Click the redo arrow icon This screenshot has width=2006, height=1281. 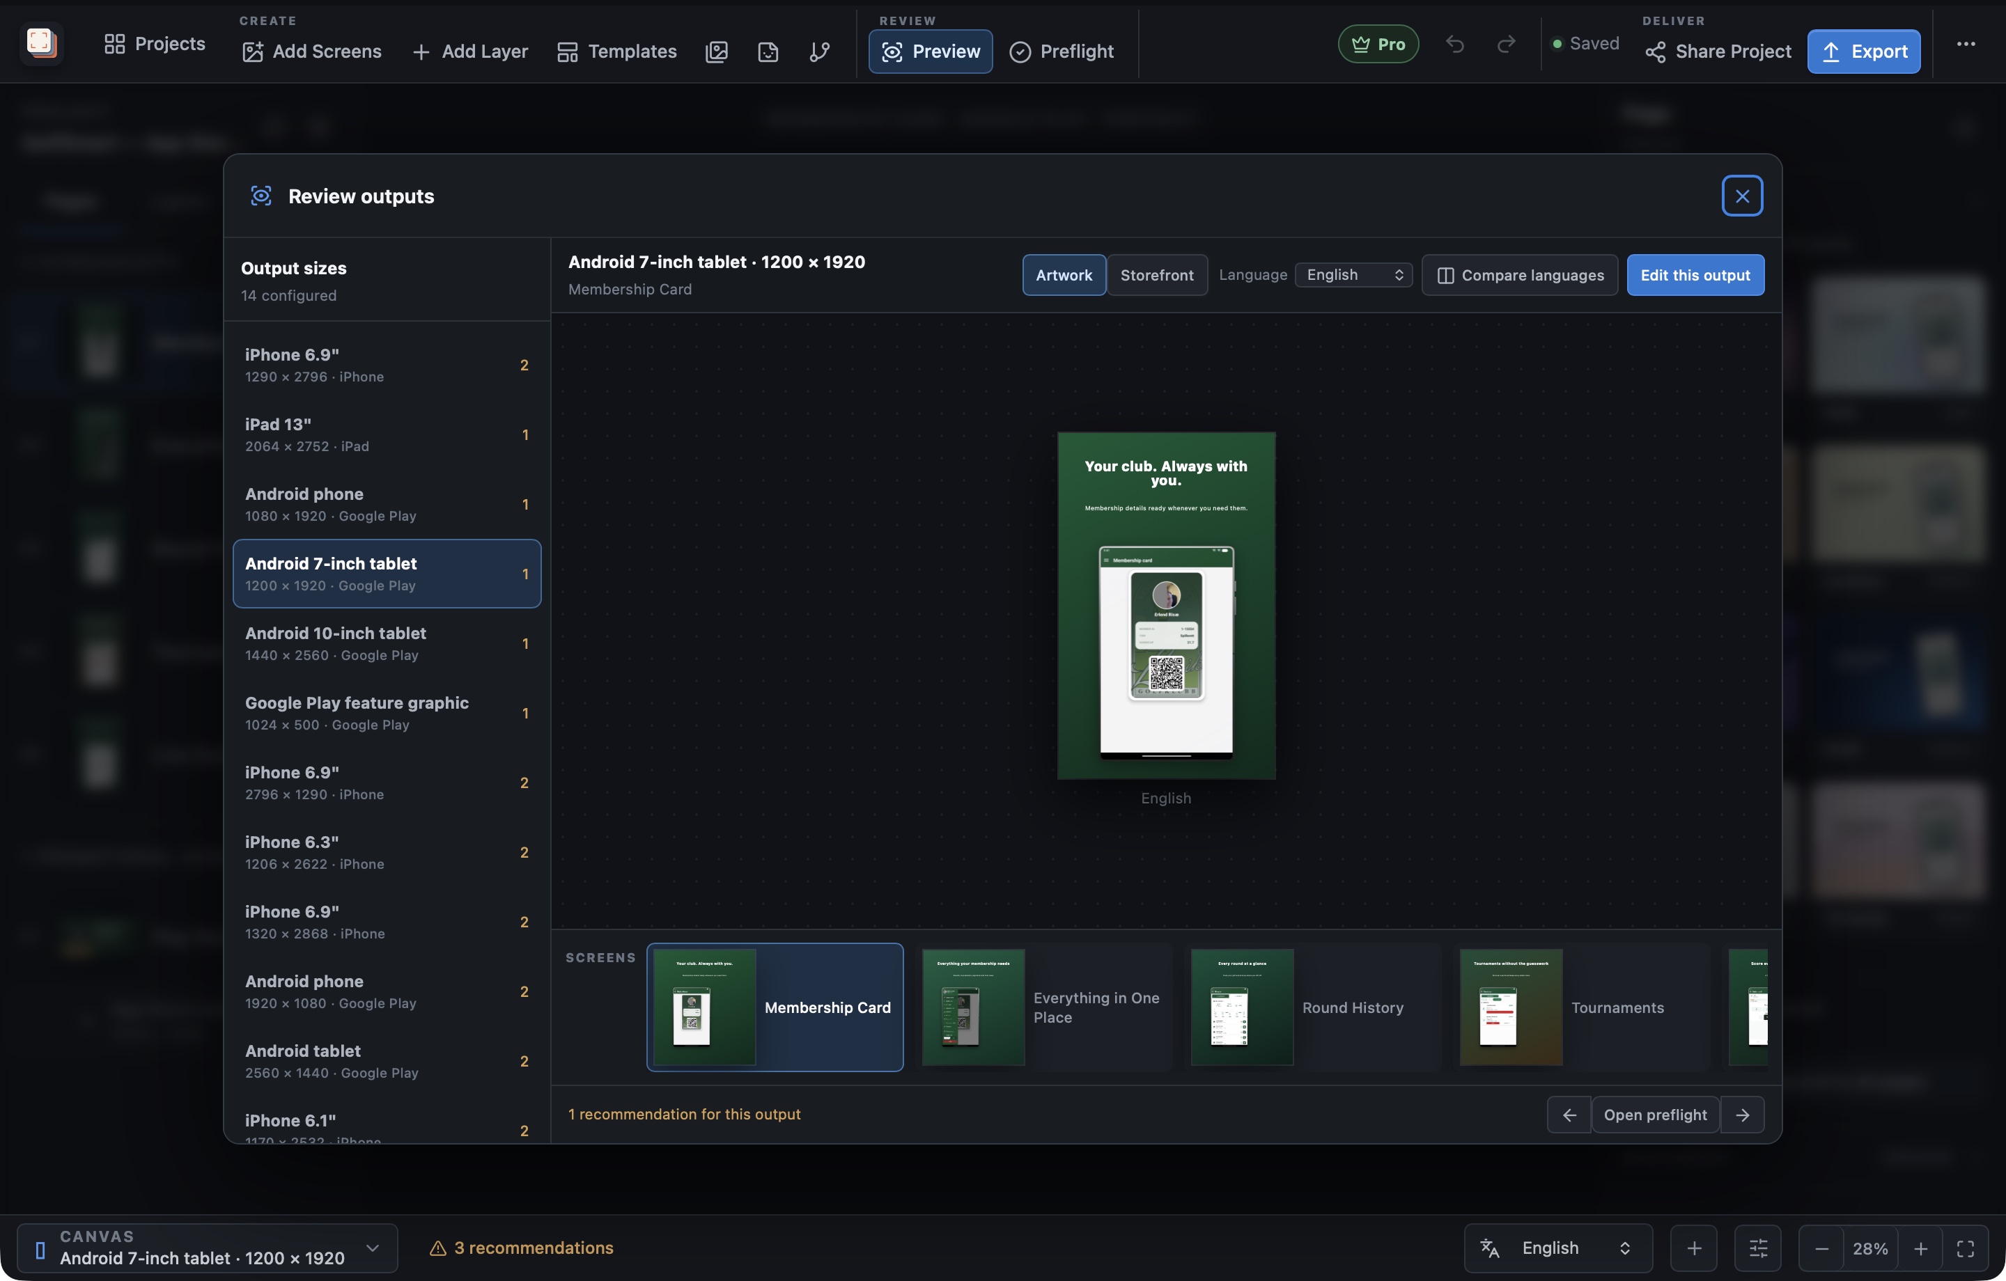1506,44
